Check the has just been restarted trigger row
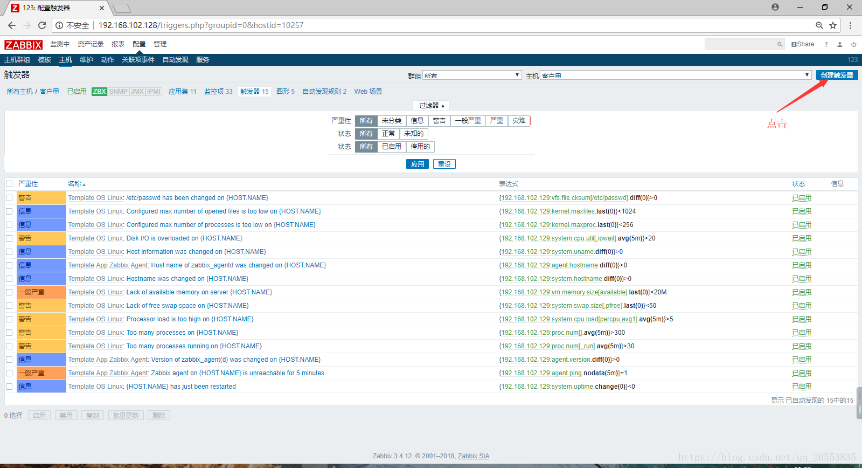862x468 pixels. (x=9, y=387)
